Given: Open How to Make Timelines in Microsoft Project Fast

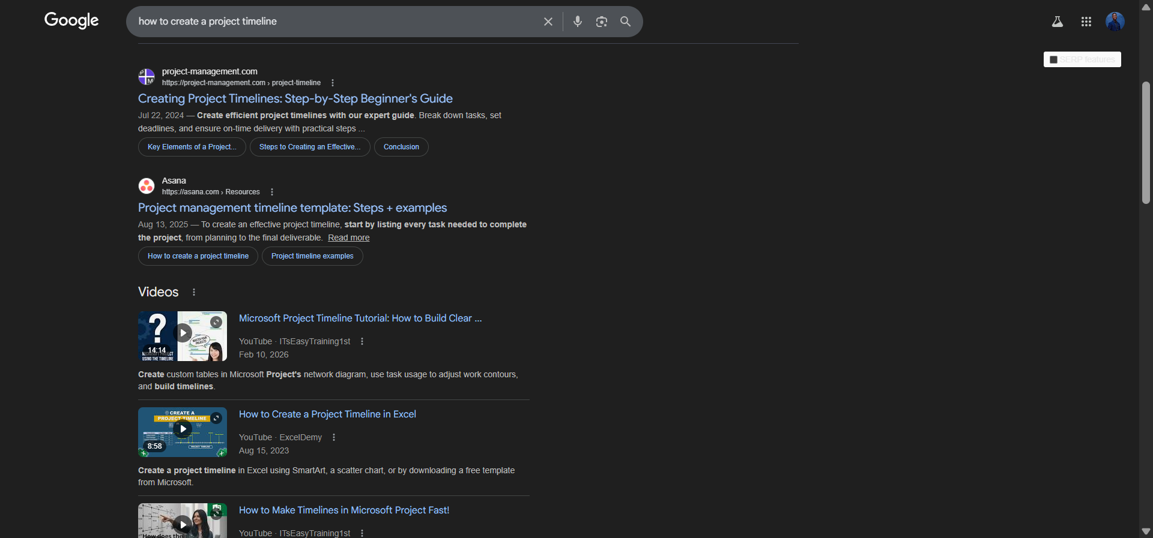Looking at the screenshot, I should [x=344, y=510].
